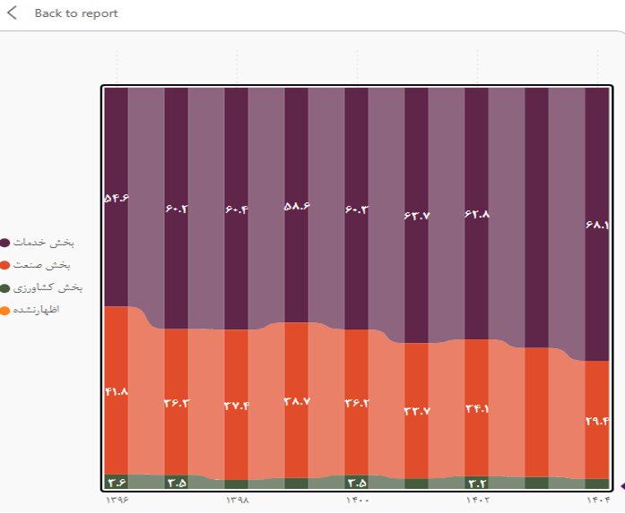Click the ۳۶.۲ industry data label

coord(357,403)
